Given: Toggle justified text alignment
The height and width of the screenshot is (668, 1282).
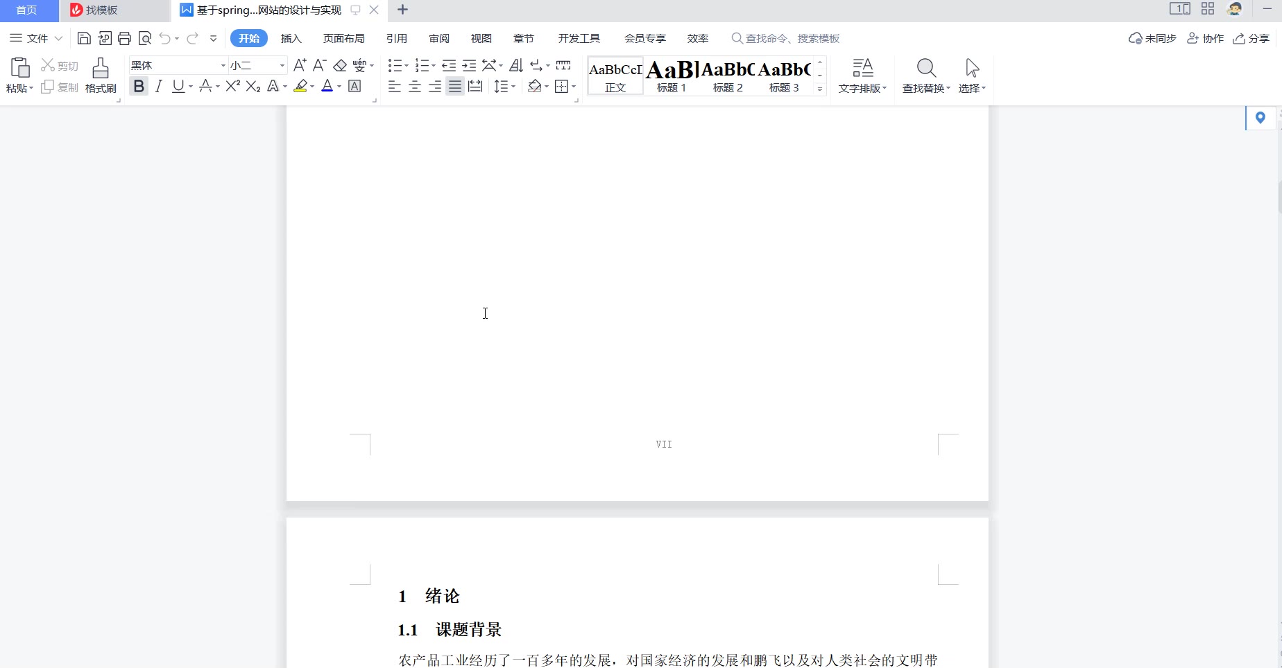Looking at the screenshot, I should tap(455, 86).
